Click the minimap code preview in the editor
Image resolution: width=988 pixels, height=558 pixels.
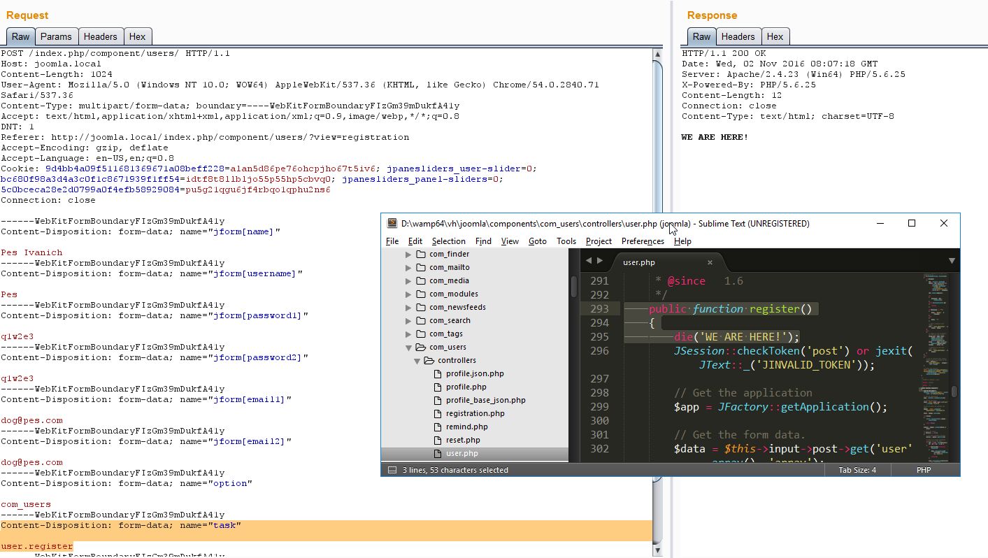point(936,315)
